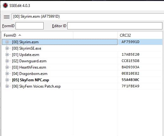Focus the Editor ID search field

click(x=115, y=26)
